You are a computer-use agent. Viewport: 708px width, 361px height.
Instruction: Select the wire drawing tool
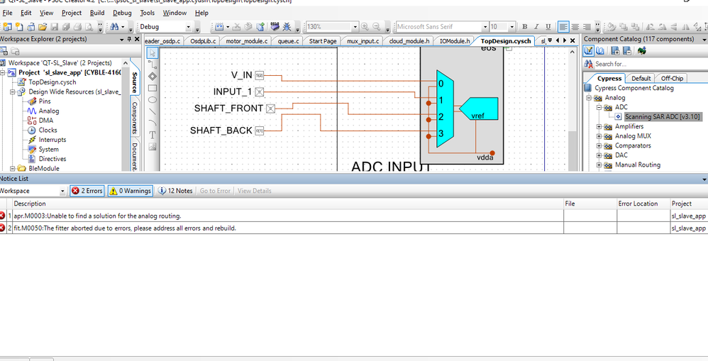153,65
